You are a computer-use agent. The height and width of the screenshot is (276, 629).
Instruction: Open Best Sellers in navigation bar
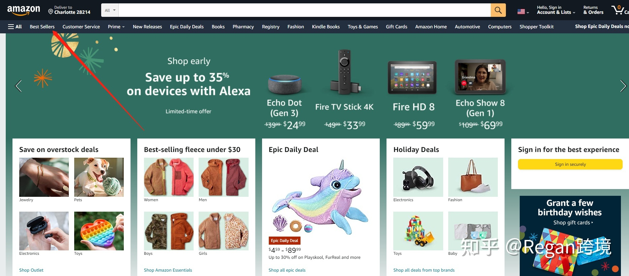(42, 27)
